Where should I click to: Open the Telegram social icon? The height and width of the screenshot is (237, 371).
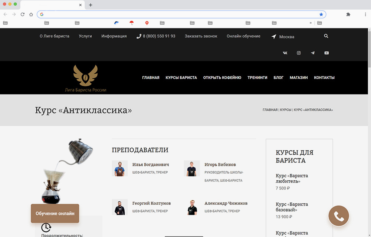(312, 53)
